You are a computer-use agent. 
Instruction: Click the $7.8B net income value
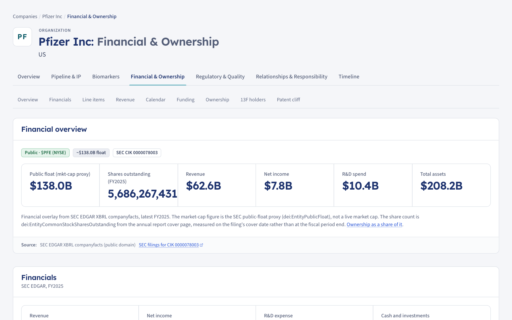(278, 186)
